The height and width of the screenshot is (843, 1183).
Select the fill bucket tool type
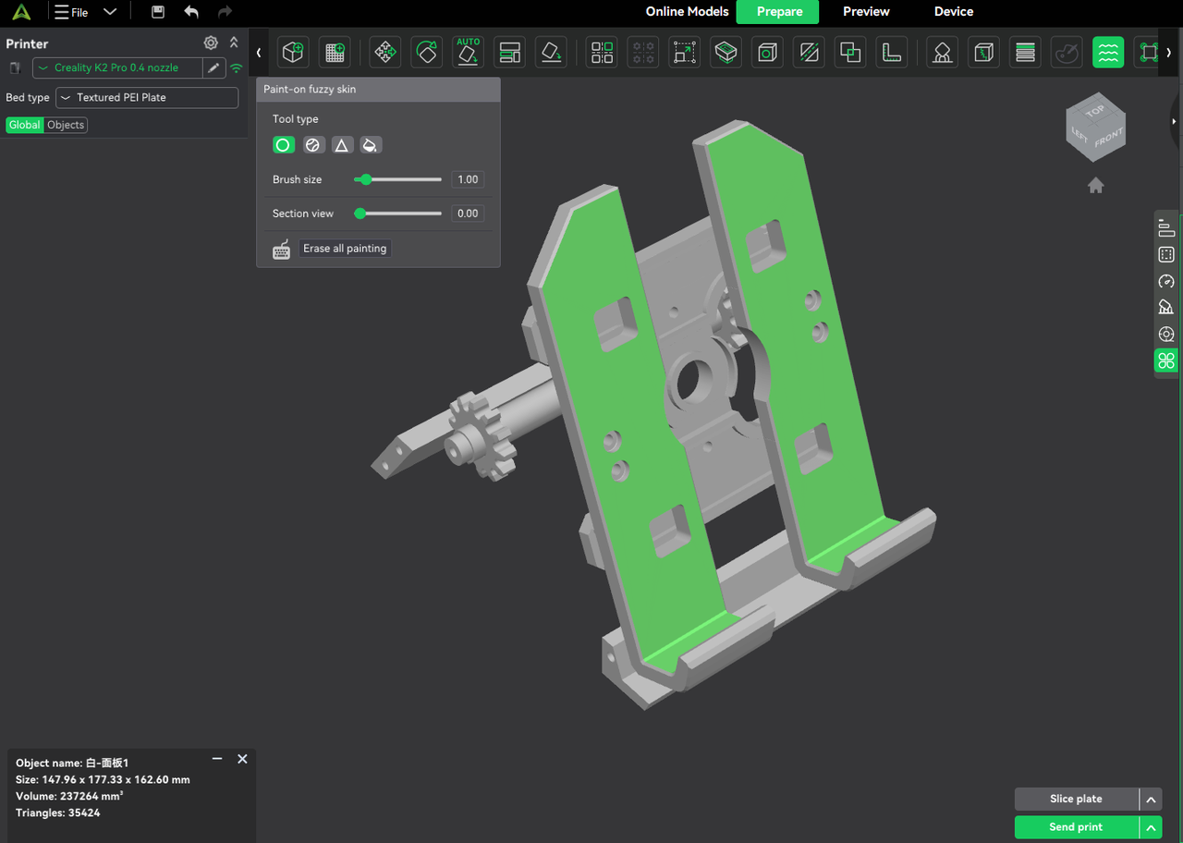370,145
